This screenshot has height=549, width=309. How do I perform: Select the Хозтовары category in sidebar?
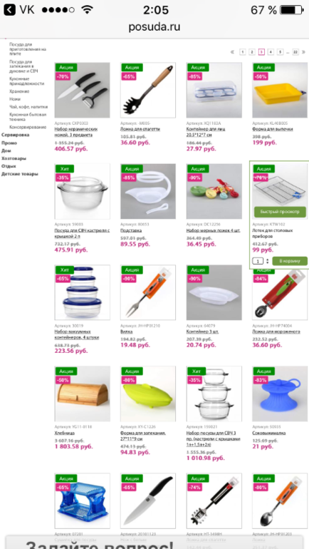14,158
